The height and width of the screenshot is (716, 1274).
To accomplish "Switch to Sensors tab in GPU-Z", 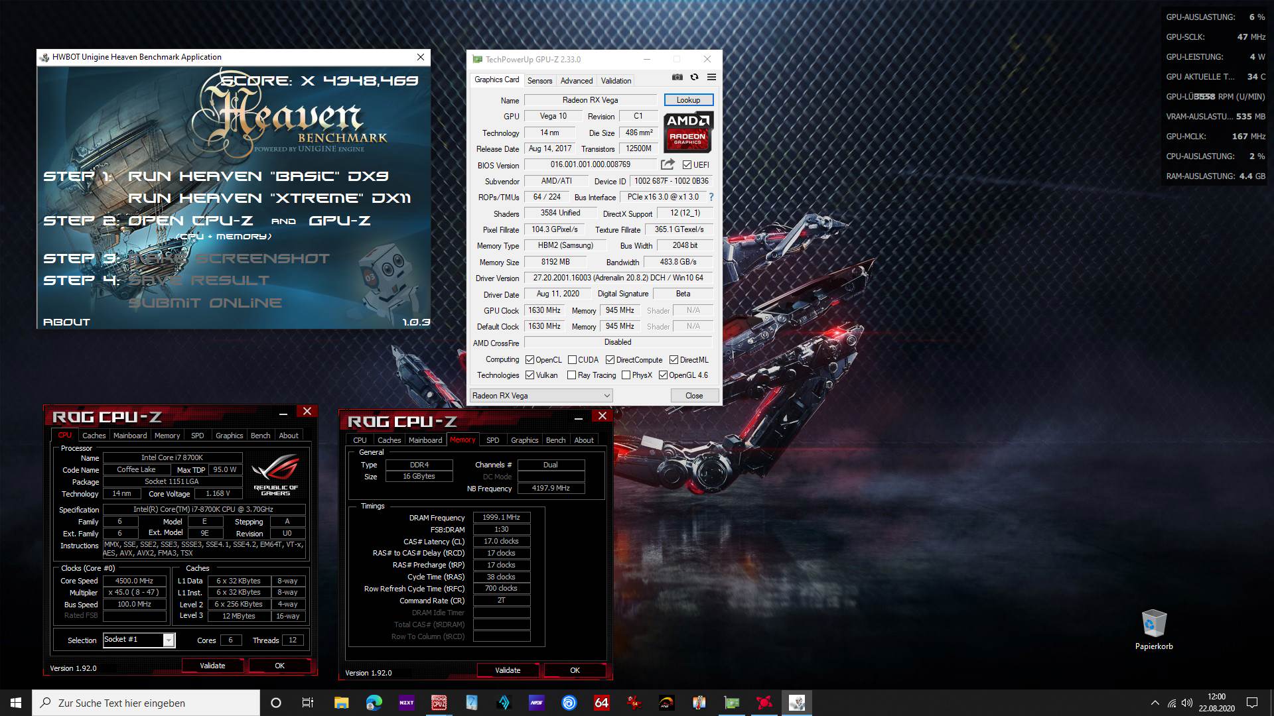I will pyautogui.click(x=539, y=81).
